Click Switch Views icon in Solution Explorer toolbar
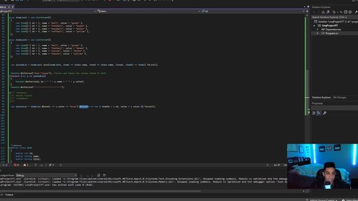The image size is (358, 201). click(x=328, y=12)
